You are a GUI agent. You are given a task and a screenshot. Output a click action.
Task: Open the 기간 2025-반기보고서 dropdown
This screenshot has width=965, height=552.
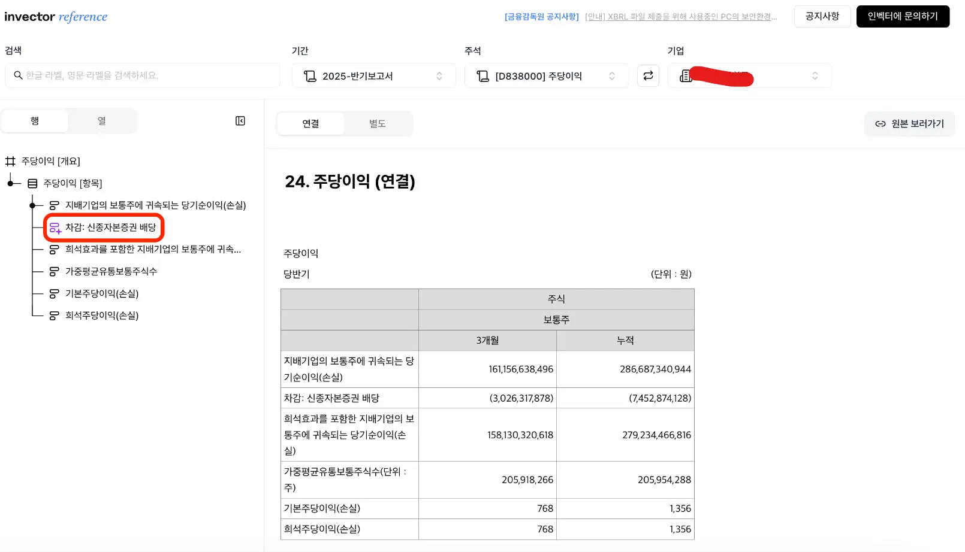pos(373,76)
